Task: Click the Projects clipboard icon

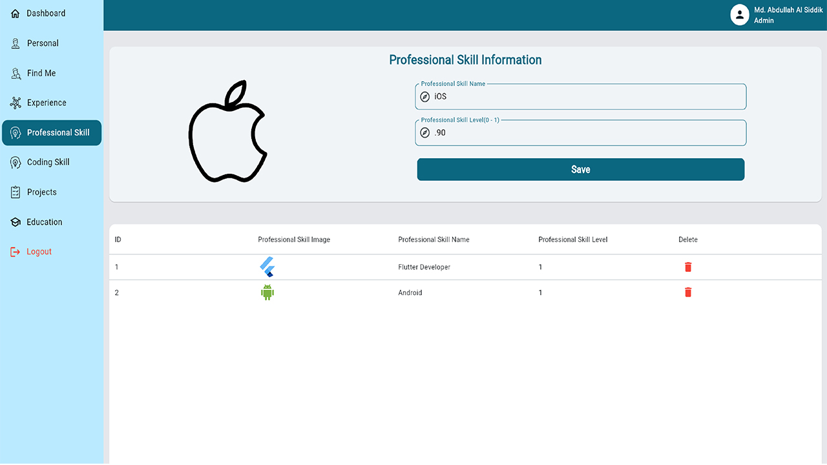Action: tap(16, 192)
